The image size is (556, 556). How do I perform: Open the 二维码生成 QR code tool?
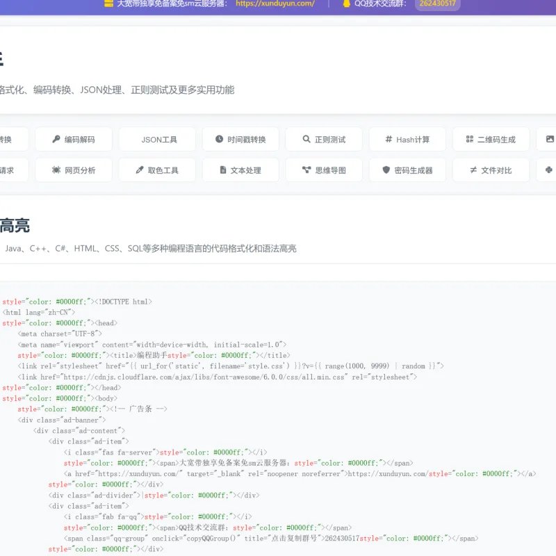click(491, 140)
